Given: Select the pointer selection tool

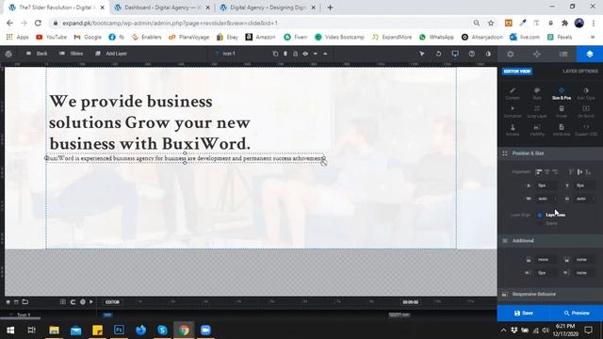Looking at the screenshot, I should click(422, 54).
